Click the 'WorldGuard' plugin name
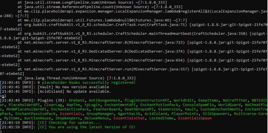 point(229,105)
